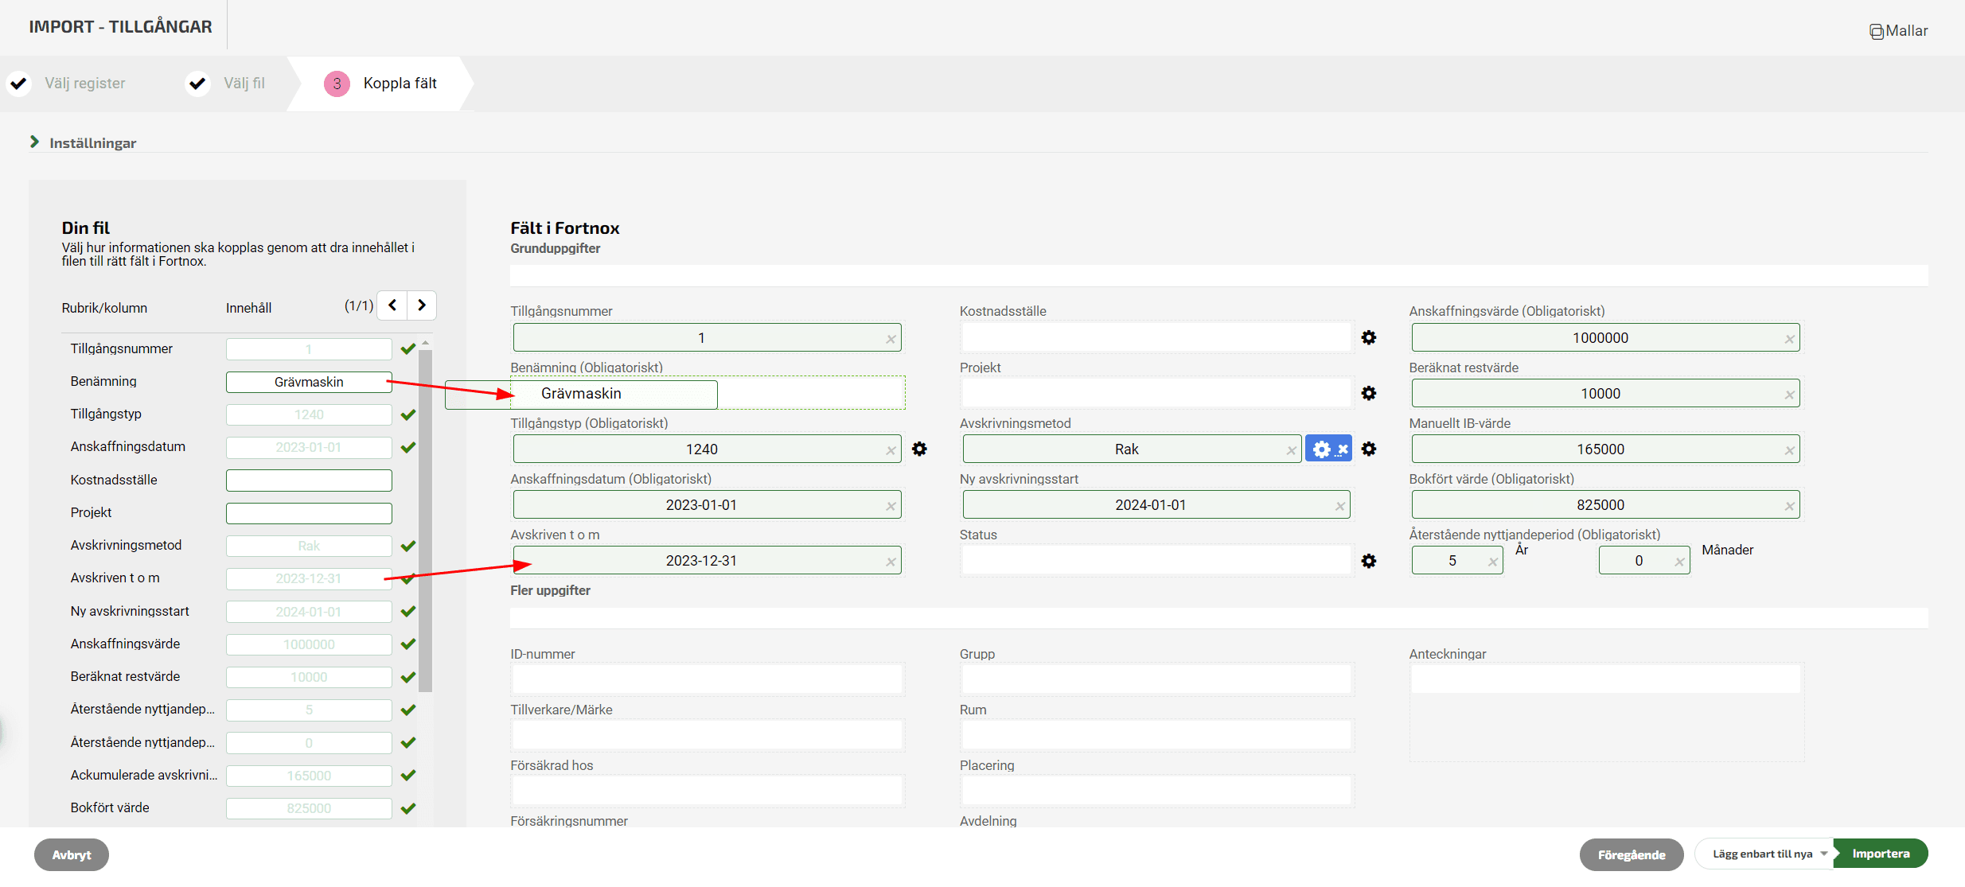The height and width of the screenshot is (887, 1965).
Task: Open Mallar link
Action: [x=1907, y=31]
